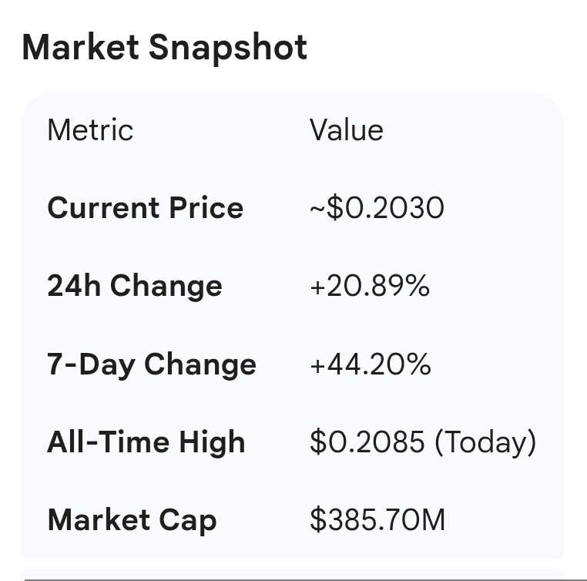Select the +20.89% change value
587x581 pixels.
370,287
